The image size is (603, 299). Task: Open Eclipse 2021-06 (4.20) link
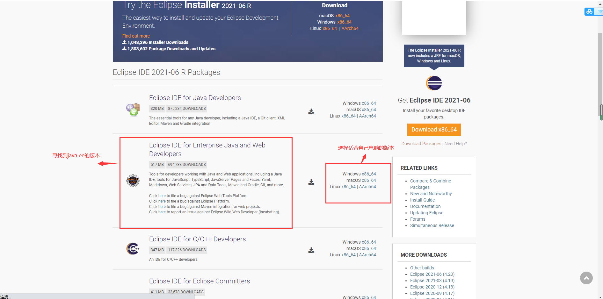coord(432,274)
